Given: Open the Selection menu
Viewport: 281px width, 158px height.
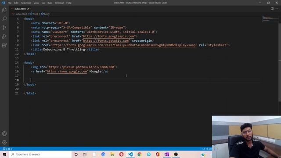Looking at the screenshot, I should tap(26, 3).
